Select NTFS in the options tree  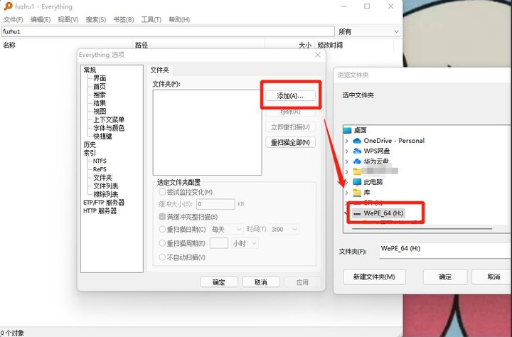(100, 161)
